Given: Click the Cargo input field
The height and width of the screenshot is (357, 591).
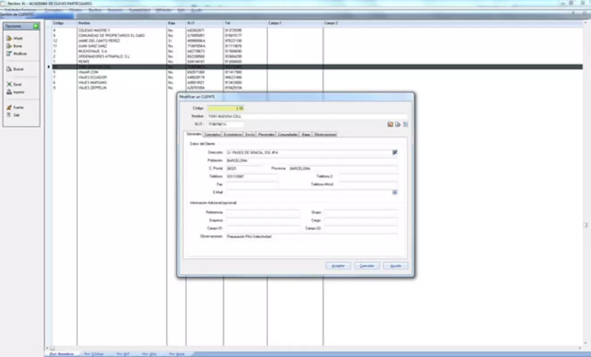Looking at the screenshot, I should [360, 220].
